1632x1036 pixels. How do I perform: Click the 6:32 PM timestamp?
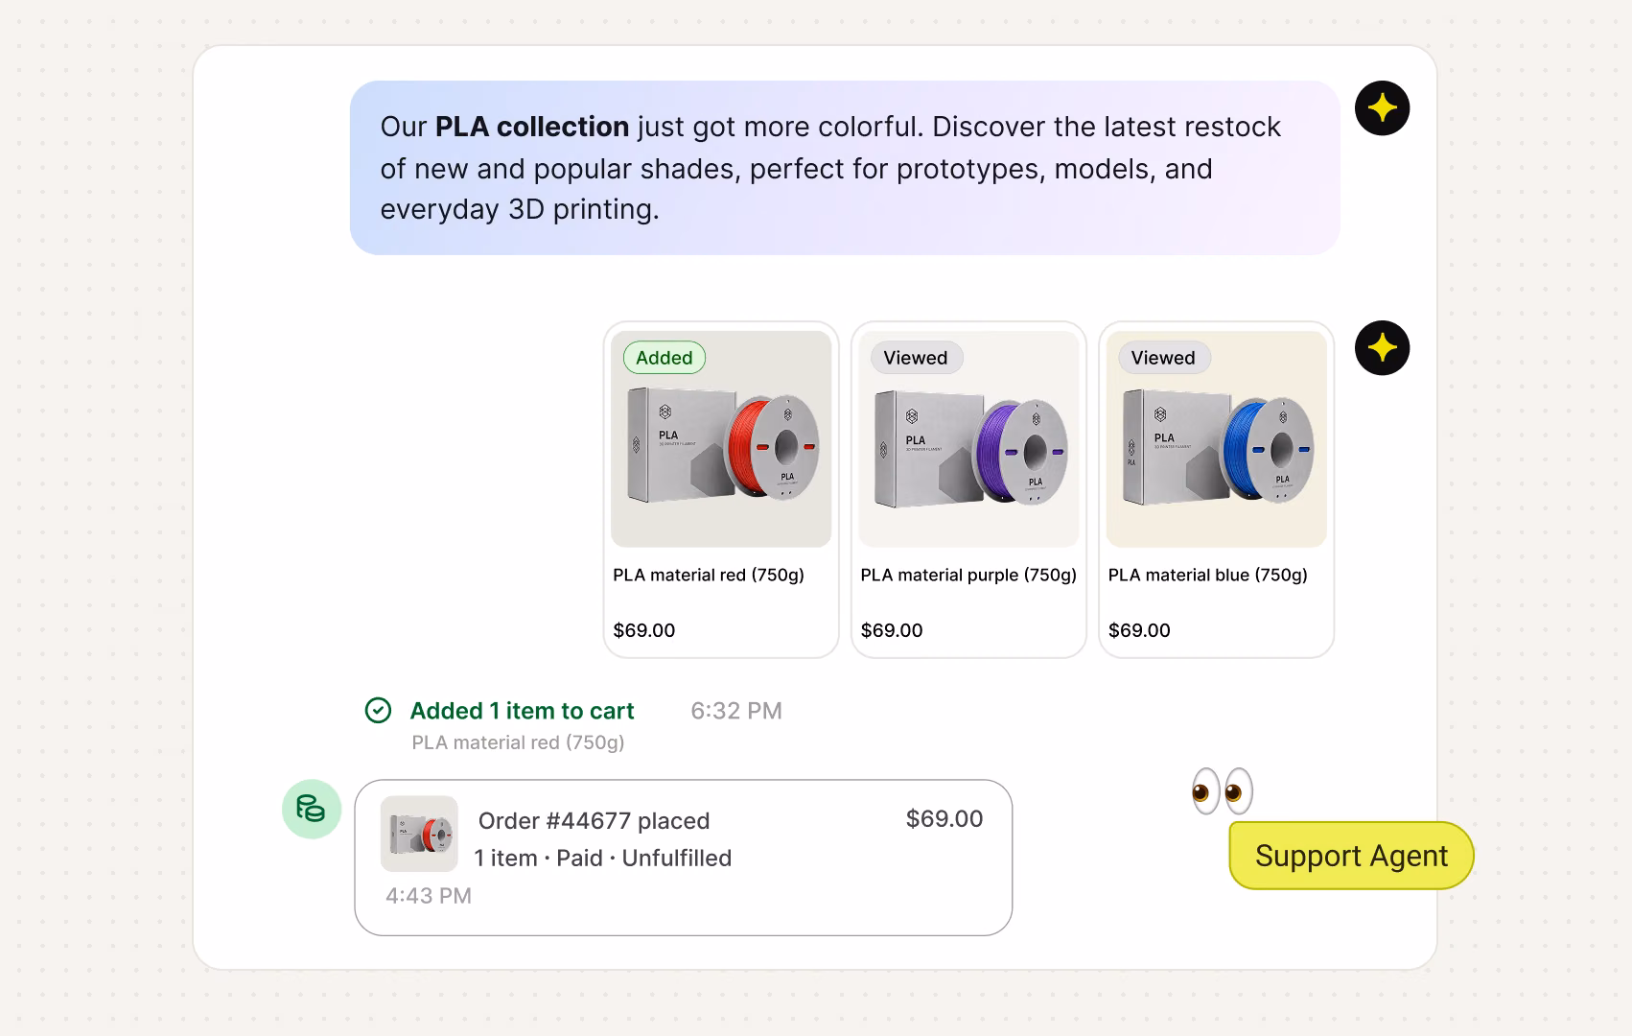(736, 711)
